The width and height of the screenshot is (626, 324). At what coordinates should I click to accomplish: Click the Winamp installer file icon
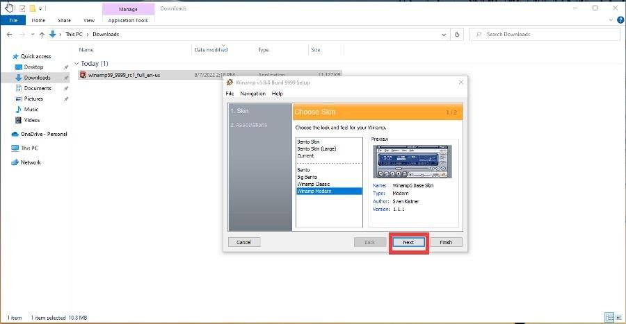[83, 75]
